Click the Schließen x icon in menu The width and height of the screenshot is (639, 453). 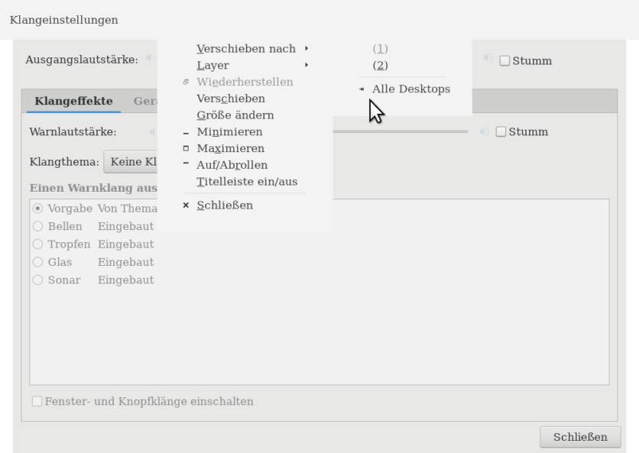187,205
